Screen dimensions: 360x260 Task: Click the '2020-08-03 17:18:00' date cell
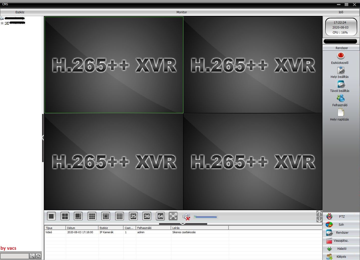[80, 232]
